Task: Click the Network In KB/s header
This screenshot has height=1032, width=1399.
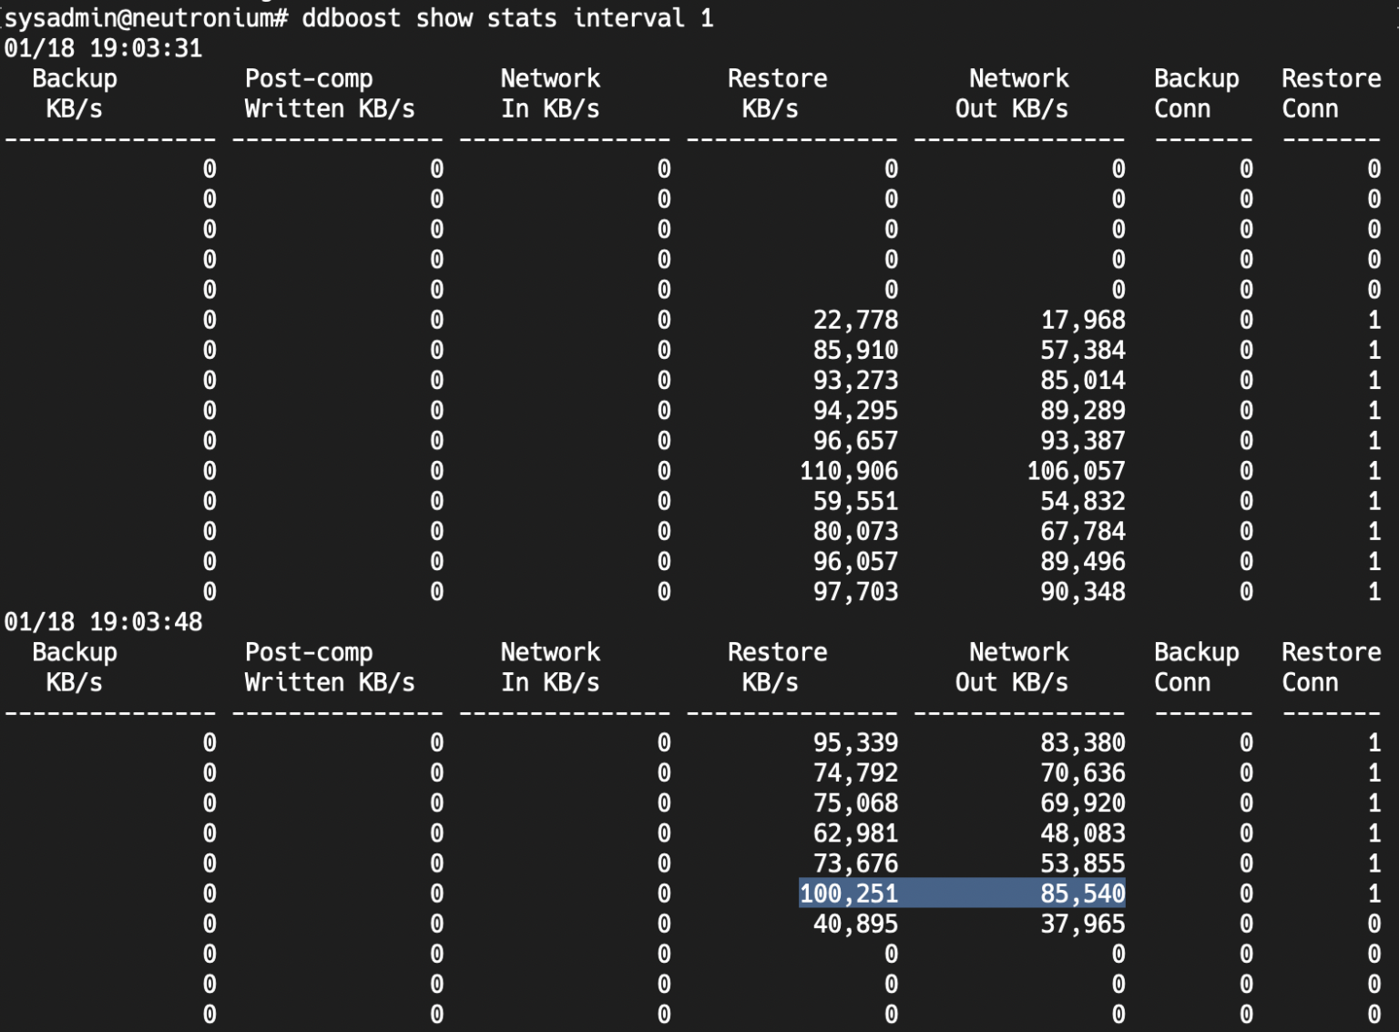Action: pos(550,93)
